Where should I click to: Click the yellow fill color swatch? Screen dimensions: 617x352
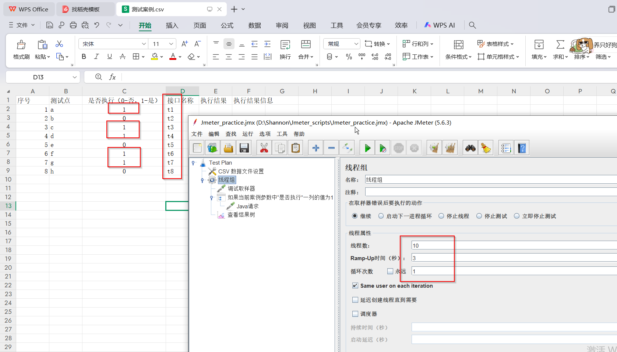coord(155,57)
